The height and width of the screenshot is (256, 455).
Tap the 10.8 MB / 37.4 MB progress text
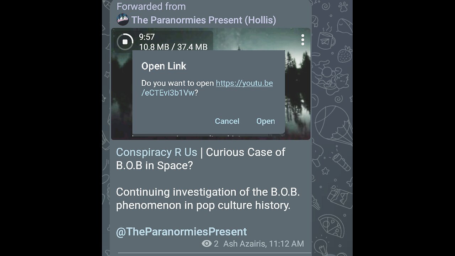pos(173,47)
